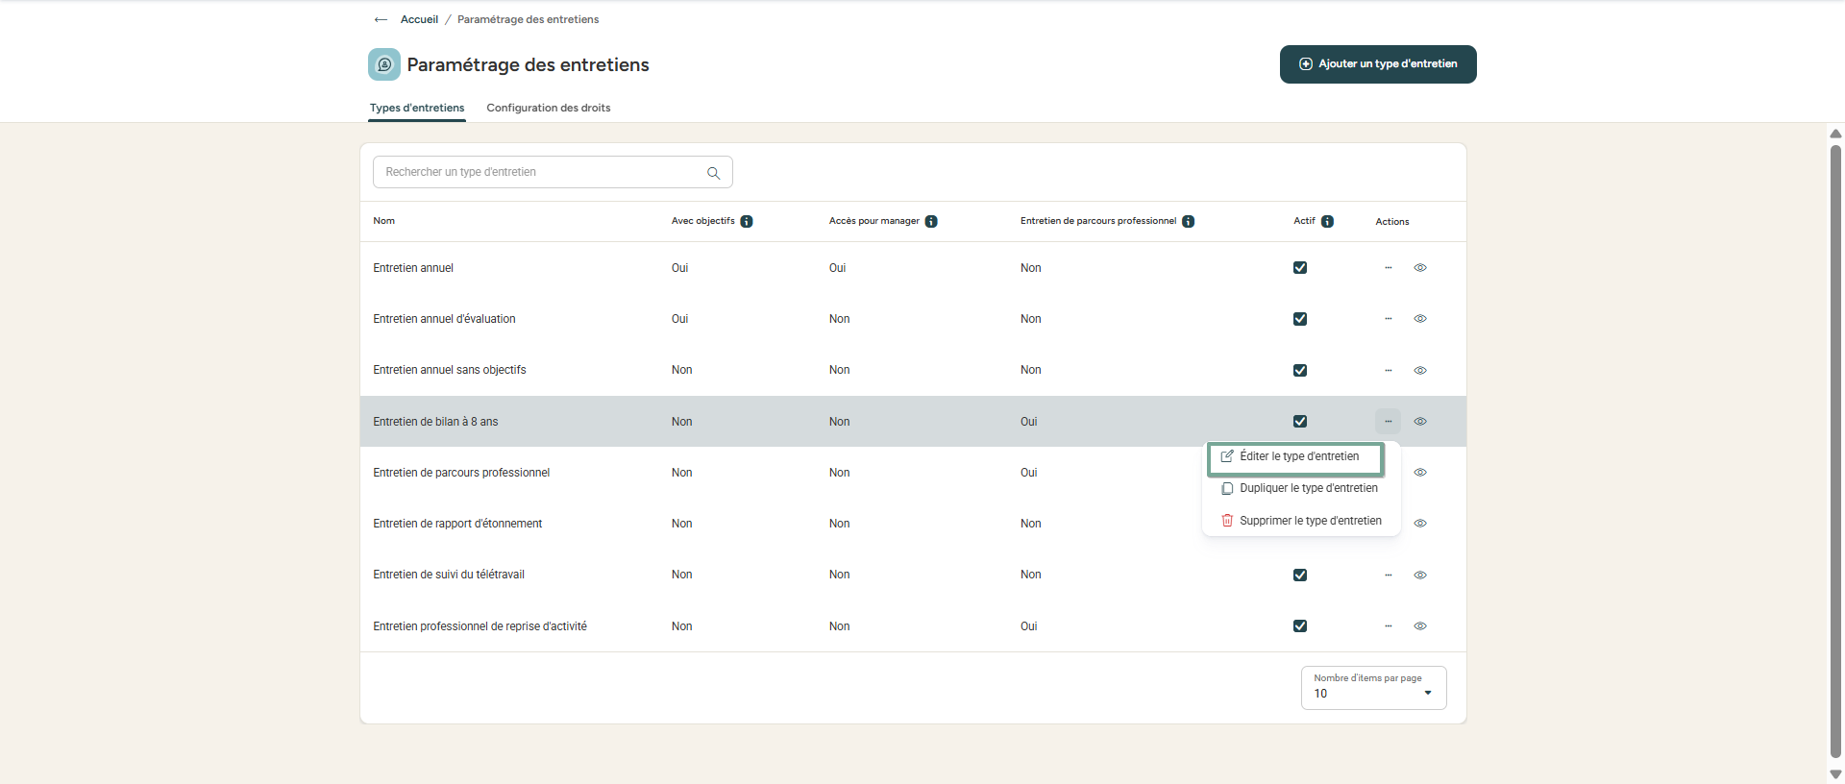Click the search magnifier icon
This screenshot has height=784, width=1845.
[713, 173]
